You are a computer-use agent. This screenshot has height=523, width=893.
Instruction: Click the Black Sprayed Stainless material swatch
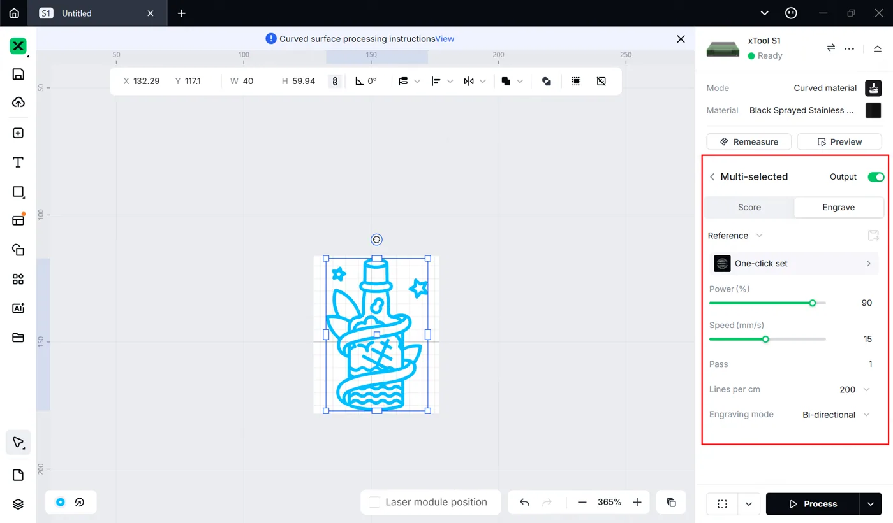point(873,110)
